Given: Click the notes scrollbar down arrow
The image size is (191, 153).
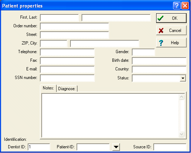Looking at the screenshot, I should [x=182, y=134].
